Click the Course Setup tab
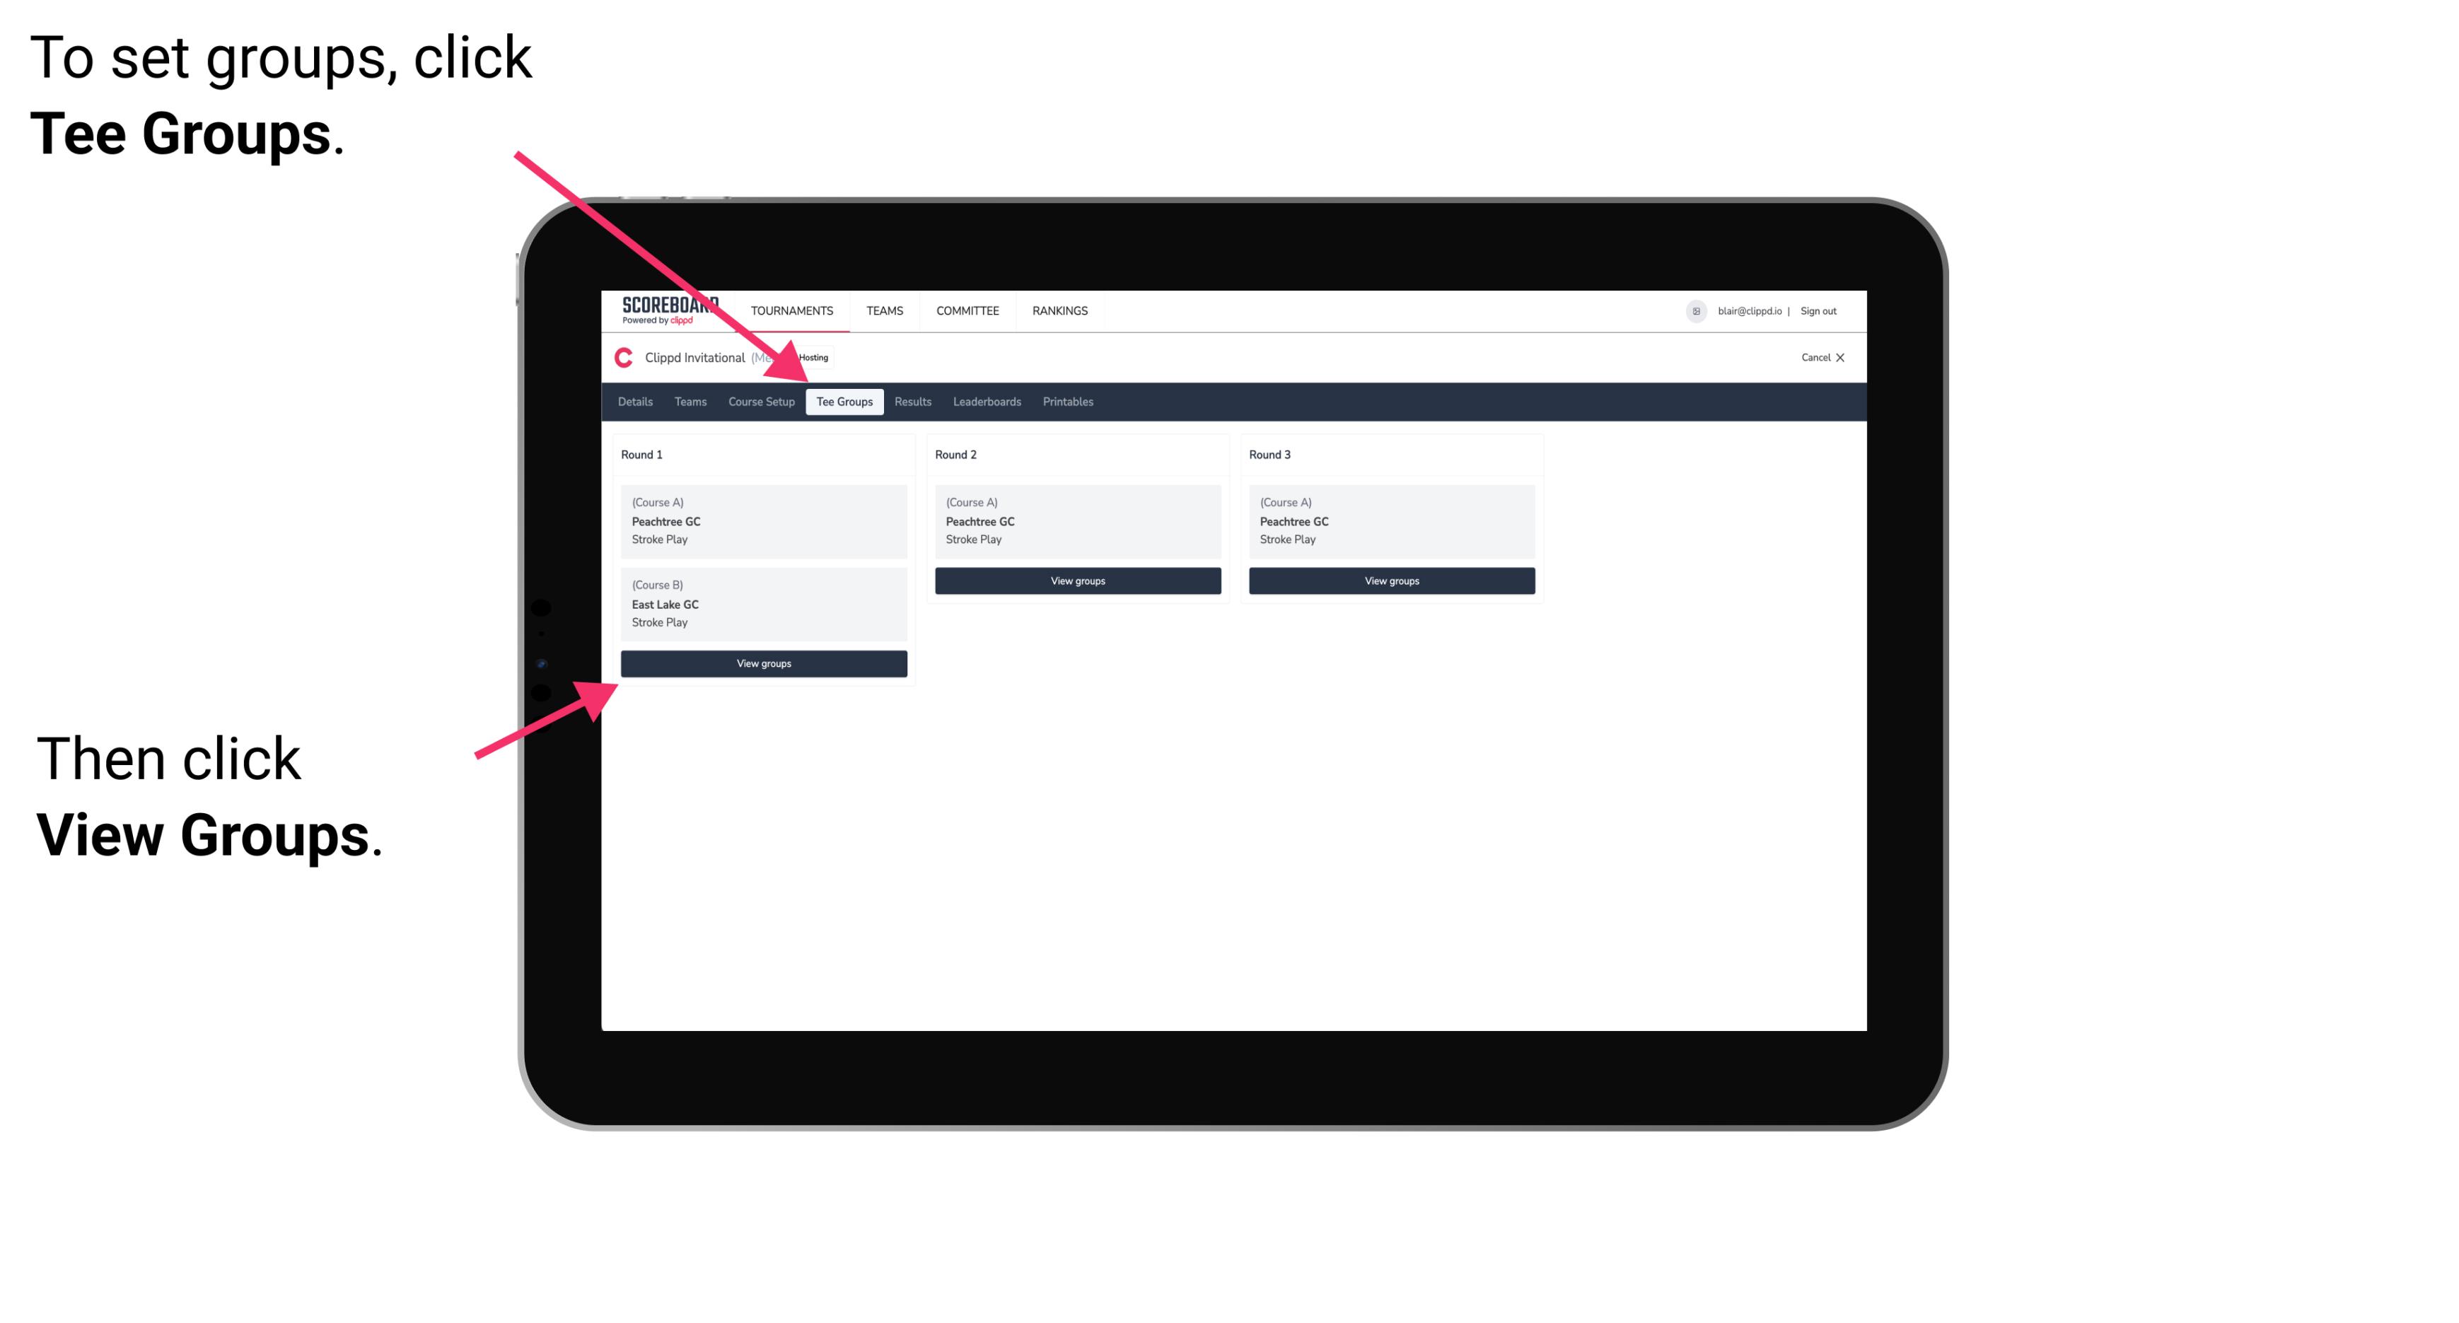This screenshot has height=1323, width=2459. point(761,402)
